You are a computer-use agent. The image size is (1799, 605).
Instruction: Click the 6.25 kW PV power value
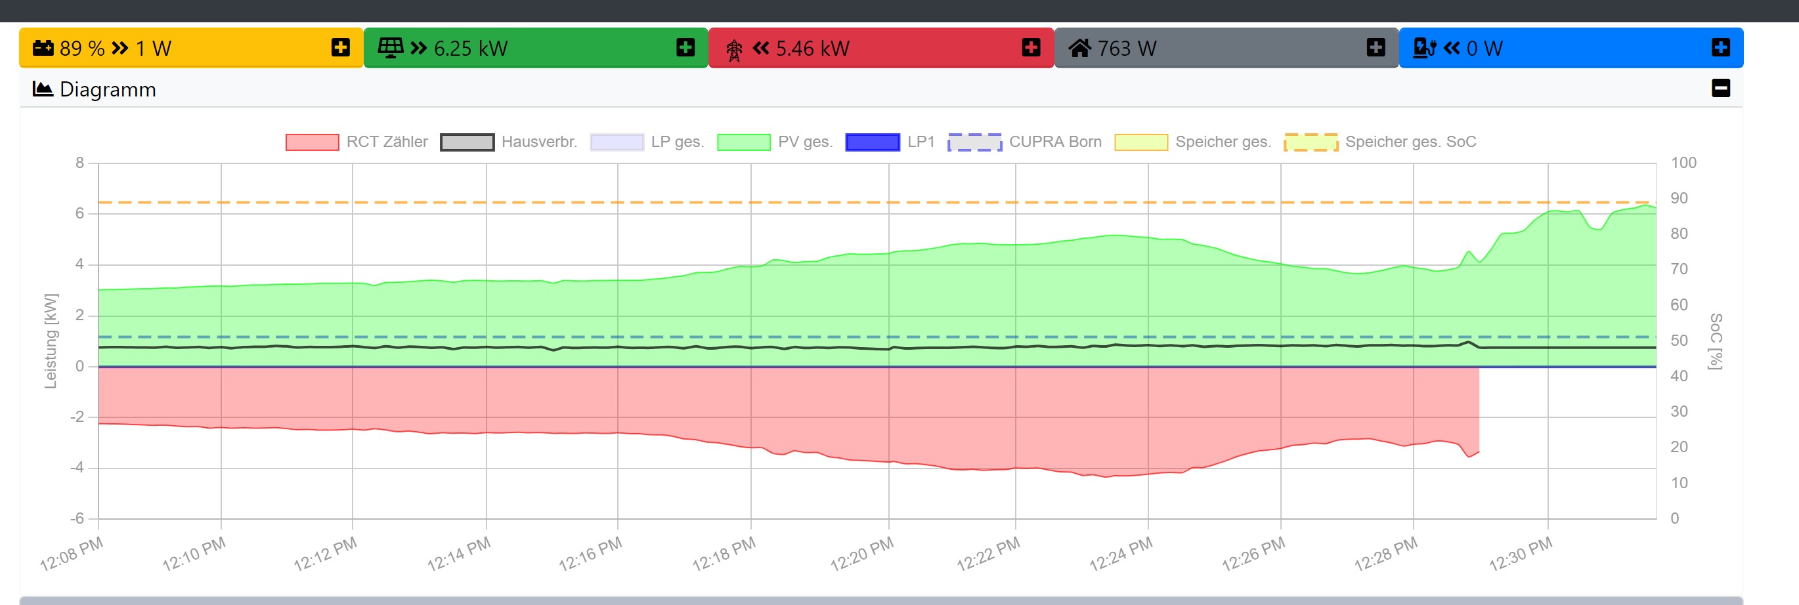(x=471, y=48)
